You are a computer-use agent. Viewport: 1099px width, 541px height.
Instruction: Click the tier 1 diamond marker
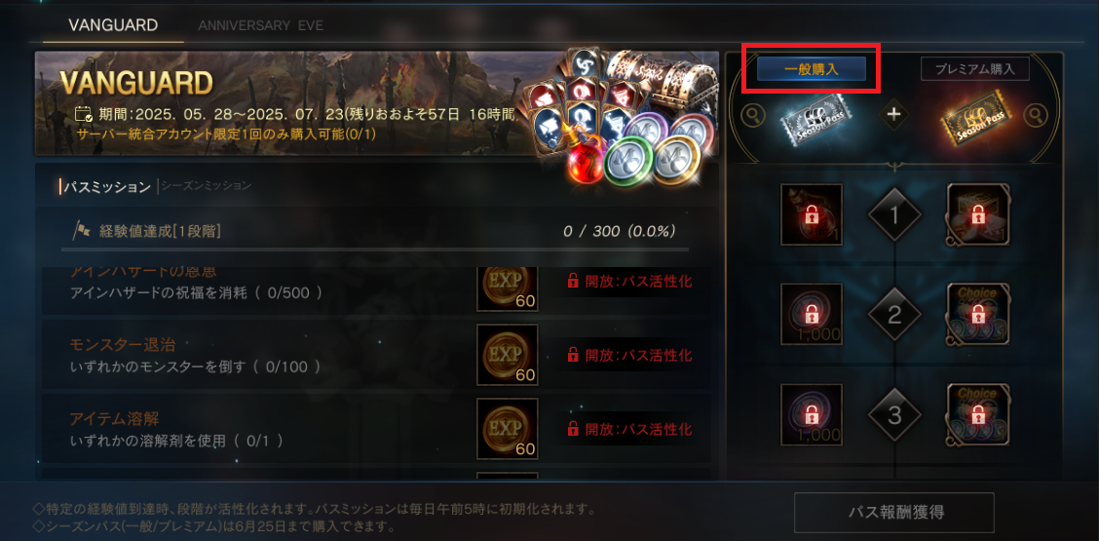coord(894,215)
